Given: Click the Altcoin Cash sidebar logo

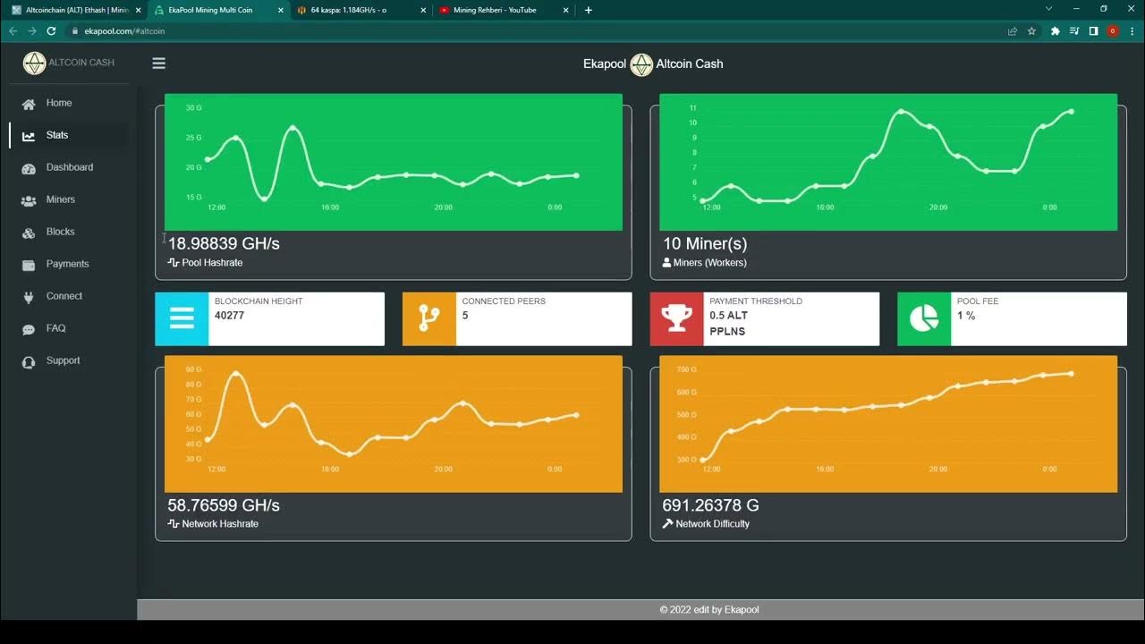Looking at the screenshot, I should coord(34,63).
